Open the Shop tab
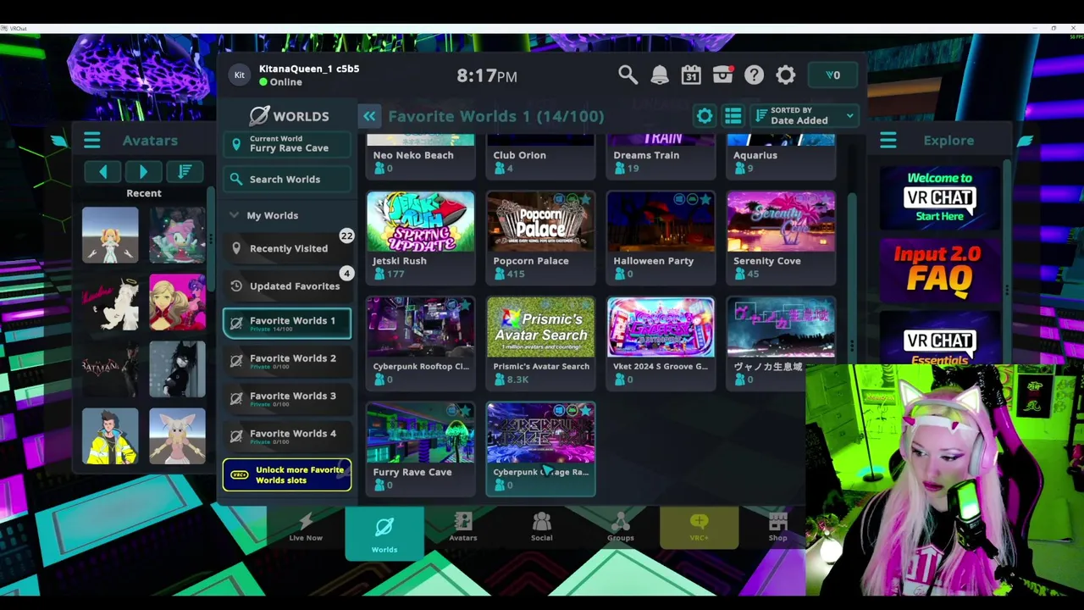 point(777,527)
